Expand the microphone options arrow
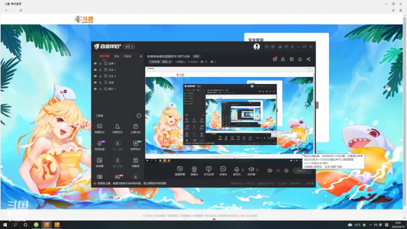407x229 pixels. point(243,170)
